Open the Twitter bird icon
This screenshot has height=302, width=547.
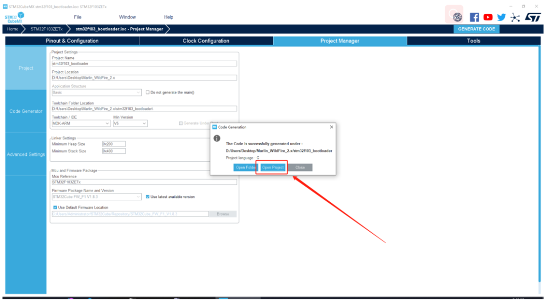[x=501, y=17]
